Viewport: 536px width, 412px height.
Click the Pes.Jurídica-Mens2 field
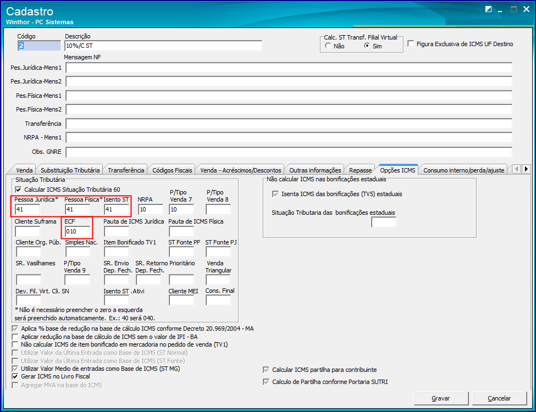(x=289, y=81)
